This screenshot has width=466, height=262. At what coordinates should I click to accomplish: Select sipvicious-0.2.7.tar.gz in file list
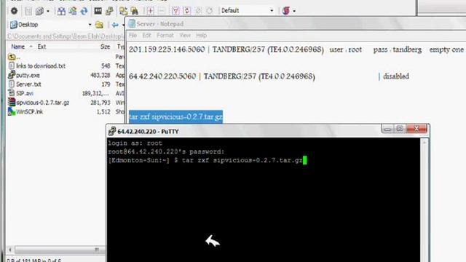point(42,103)
